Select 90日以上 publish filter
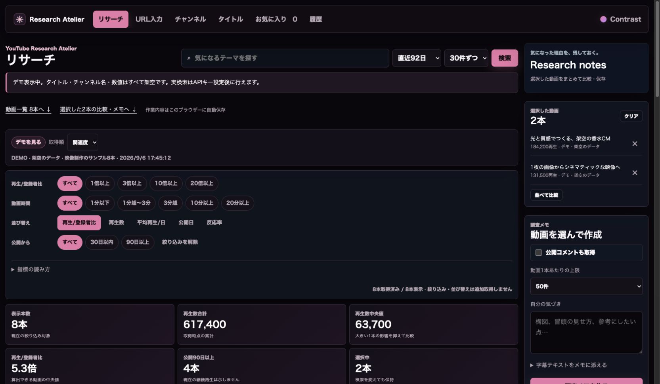660x384 pixels. pyautogui.click(x=138, y=242)
